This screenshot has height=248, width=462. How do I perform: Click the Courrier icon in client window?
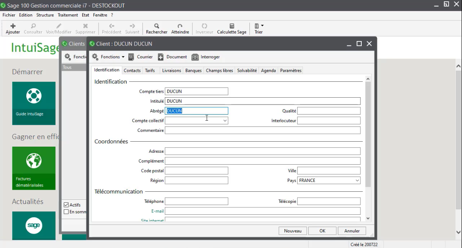131,57
